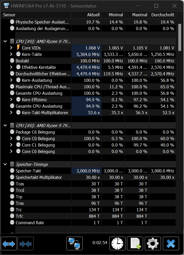Expand the Kern-Takte row
Image resolution: width=184 pixels, height=255 pixels.
(x=11, y=54)
